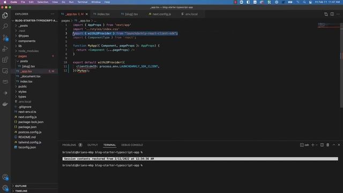Click the editor vertical scrollbar
This screenshot has height=193, width=343.
point(341,65)
